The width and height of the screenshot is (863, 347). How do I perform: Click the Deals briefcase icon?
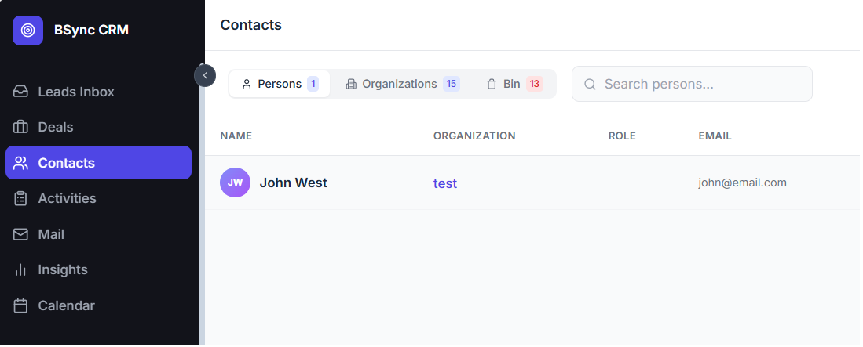20,128
